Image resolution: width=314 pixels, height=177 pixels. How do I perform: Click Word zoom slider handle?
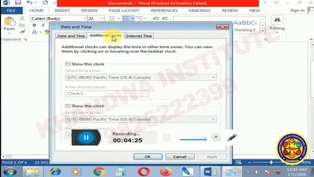(x=271, y=162)
